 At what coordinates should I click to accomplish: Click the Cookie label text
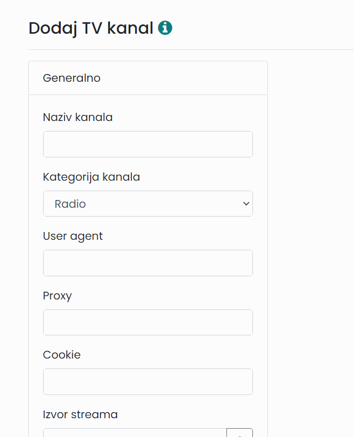coord(61,355)
